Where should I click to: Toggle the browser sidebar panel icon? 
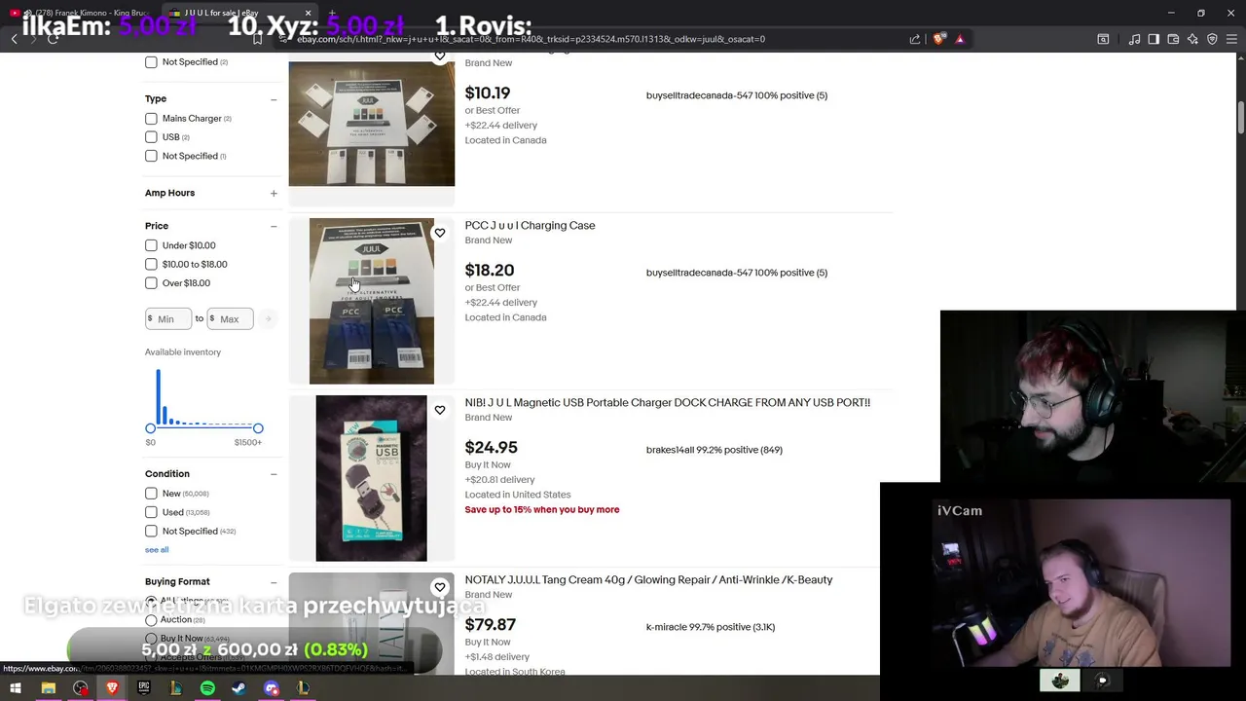point(1154,39)
